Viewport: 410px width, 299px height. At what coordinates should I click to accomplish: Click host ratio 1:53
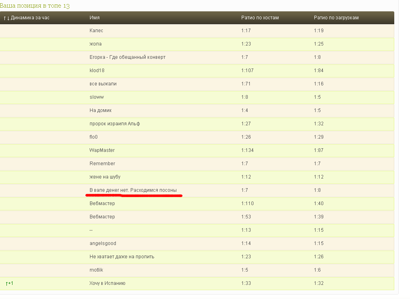tap(246, 217)
